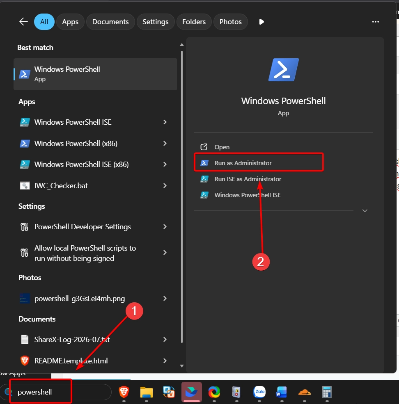The image size is (399, 404).
Task: Open the colorful swirl browser icon on taskbar
Action: [x=214, y=392]
